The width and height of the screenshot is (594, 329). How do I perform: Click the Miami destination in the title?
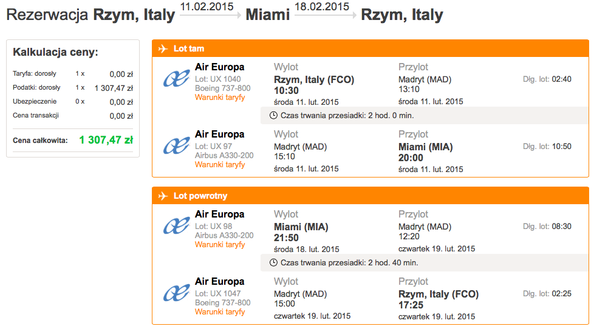[x=267, y=15]
